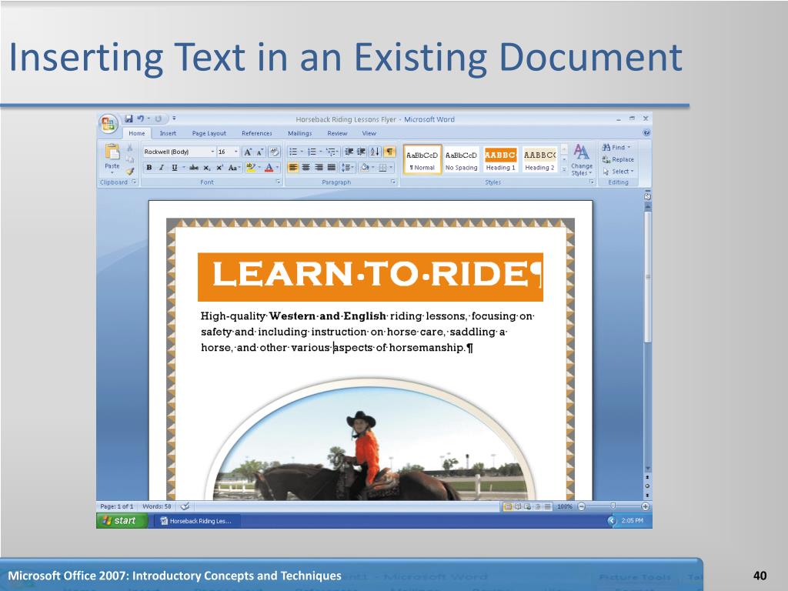Click the Sort A-Z icon
Image resolution: width=788 pixels, height=591 pixels.
375,152
